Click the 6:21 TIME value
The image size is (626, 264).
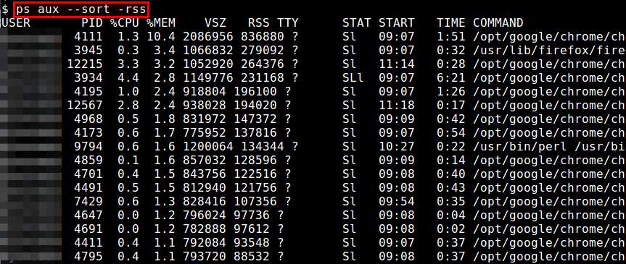point(450,77)
